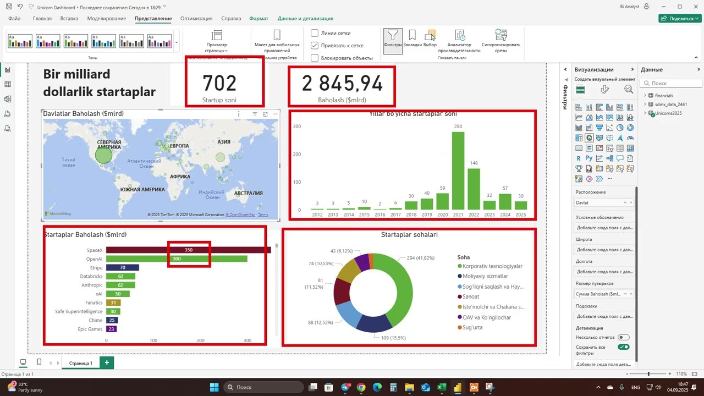
Task: Pick the Python visual icon
Action: 589,158
